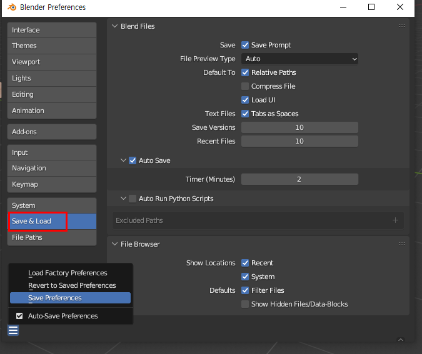Enable Show Hidden Files/Data-Blocks checkbox
The width and height of the screenshot is (422, 354).
(x=245, y=304)
